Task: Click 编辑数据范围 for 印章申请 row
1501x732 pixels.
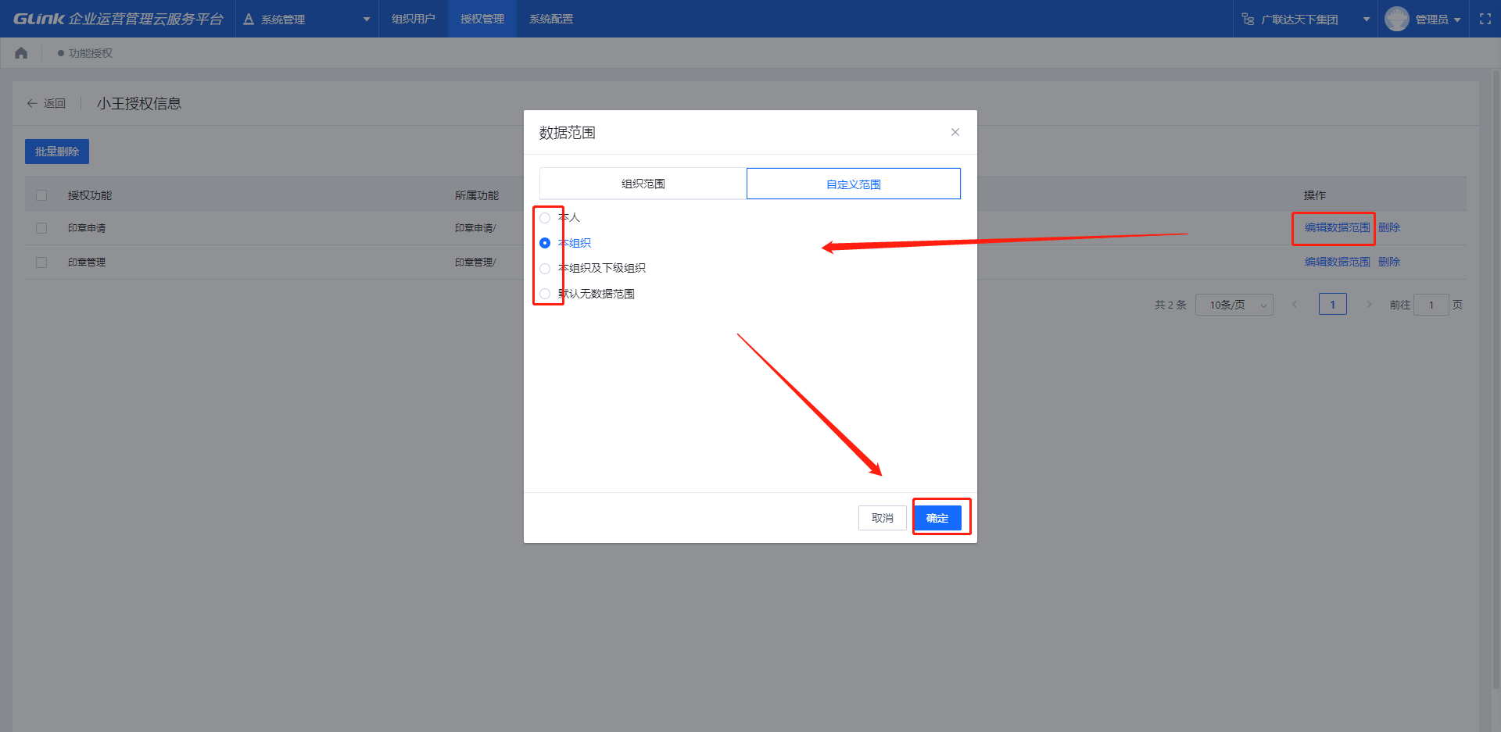Action: click(x=1337, y=227)
